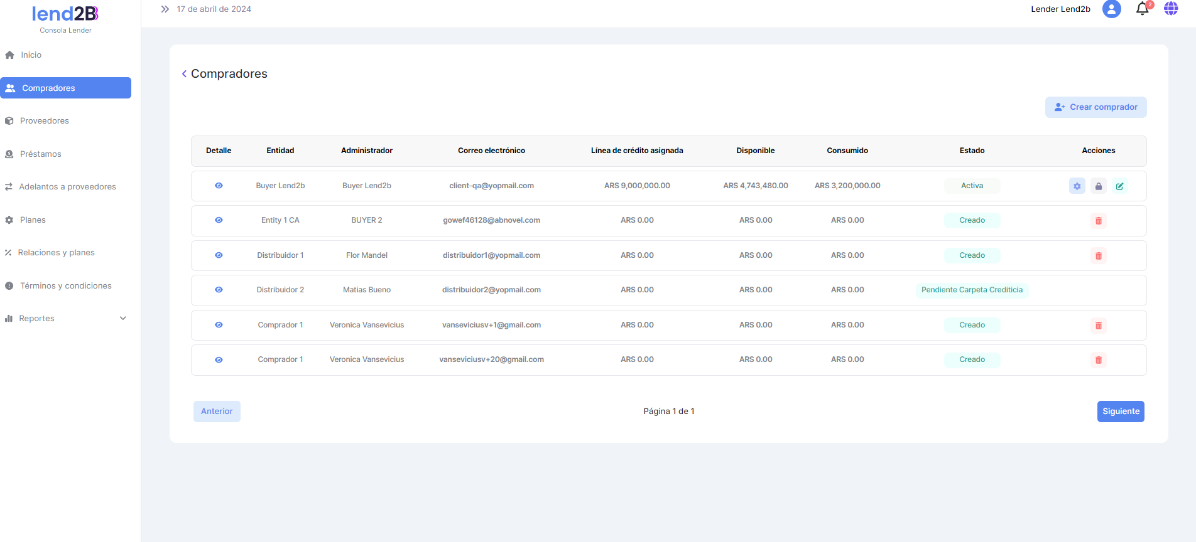This screenshot has height=542, width=1196.
Task: Click the user profile avatar
Action: pyautogui.click(x=1111, y=9)
